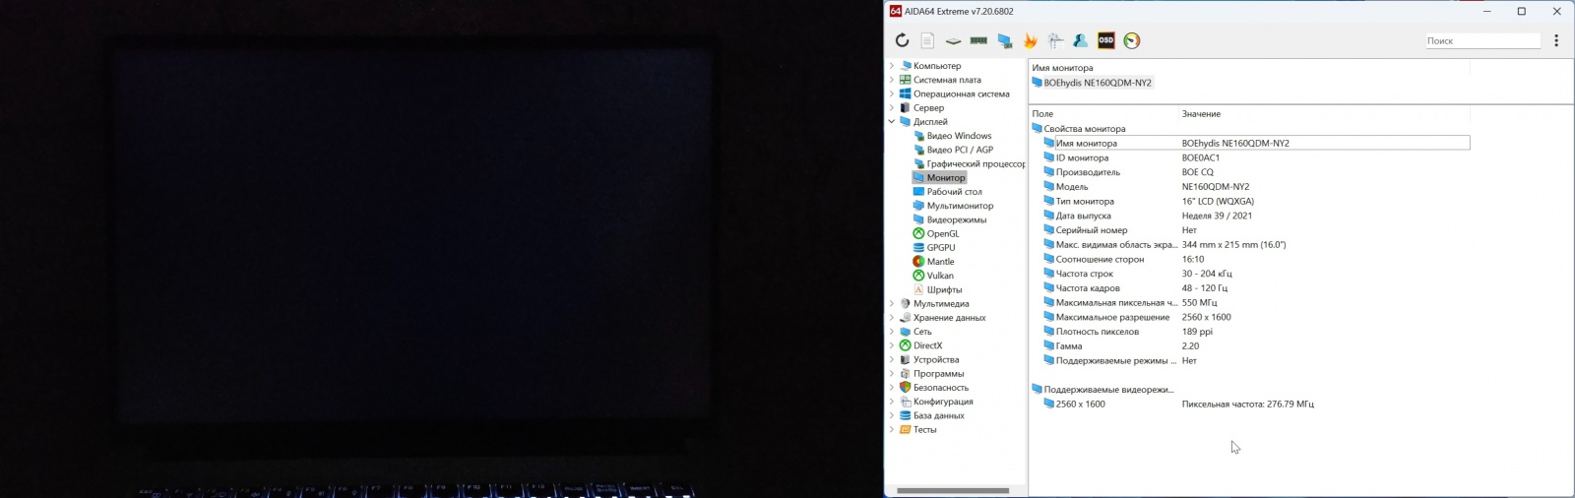Click the Программы category icon
Image resolution: width=1575 pixels, height=498 pixels.
point(905,374)
